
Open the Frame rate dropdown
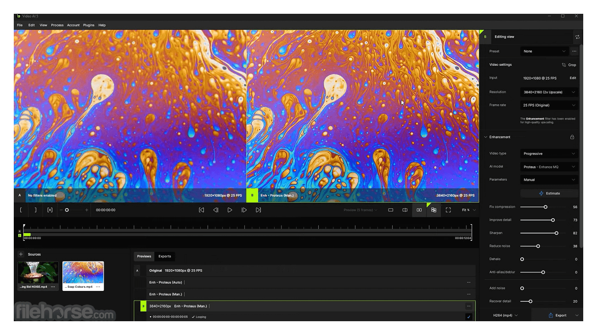pos(549,105)
